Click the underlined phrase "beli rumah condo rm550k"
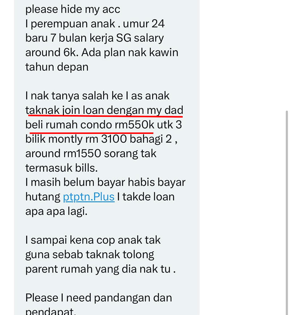The width and height of the screenshot is (290, 315). pos(90,125)
